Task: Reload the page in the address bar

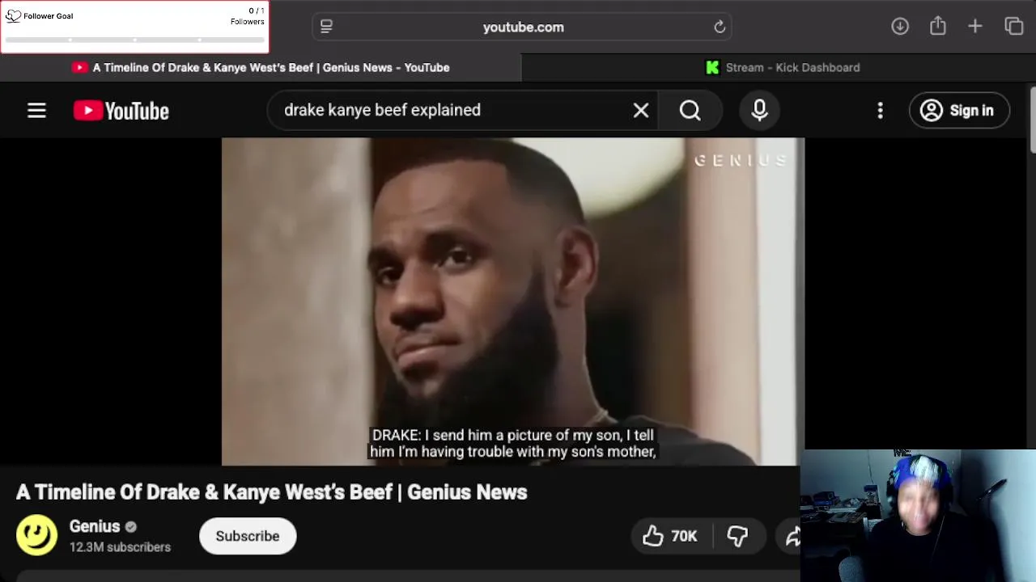Action: 720,27
